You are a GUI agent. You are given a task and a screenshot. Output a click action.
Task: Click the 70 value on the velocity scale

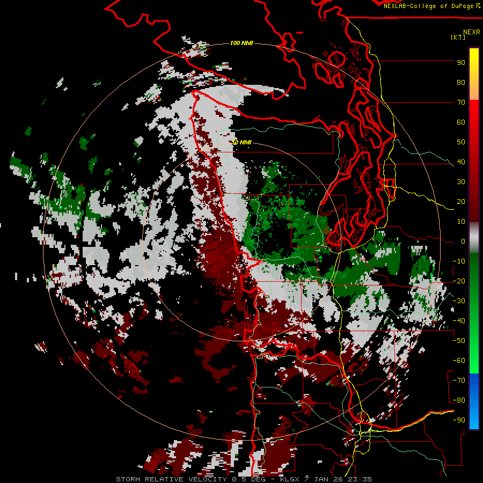coord(461,103)
